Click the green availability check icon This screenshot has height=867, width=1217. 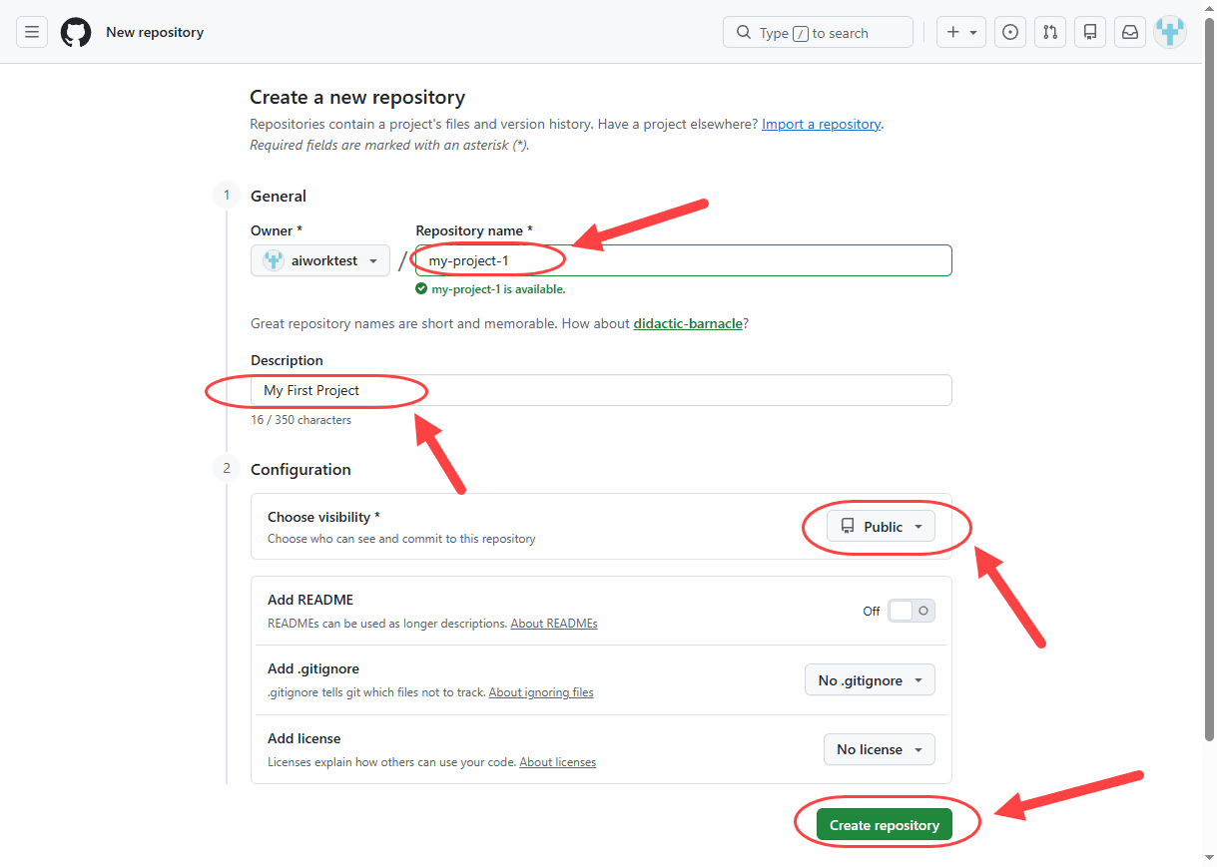(421, 289)
